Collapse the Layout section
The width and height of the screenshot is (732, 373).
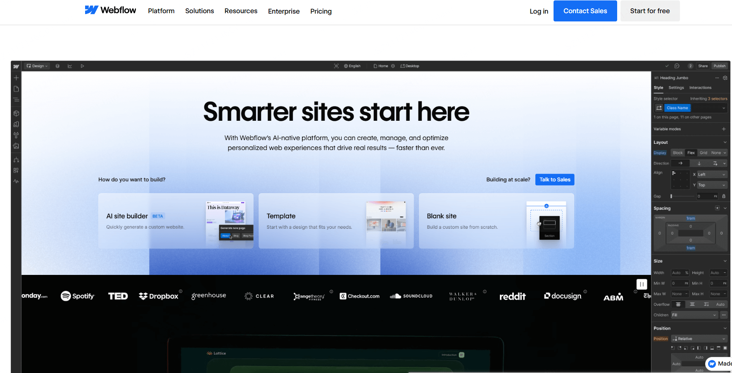tap(725, 142)
